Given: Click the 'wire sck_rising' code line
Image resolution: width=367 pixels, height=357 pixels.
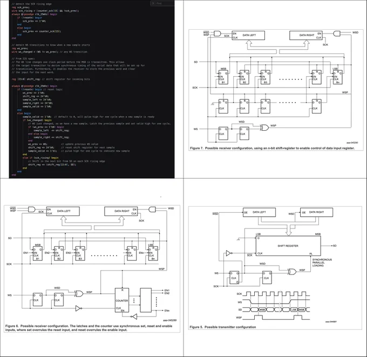Looking at the screenshot, I should pos(45,11).
